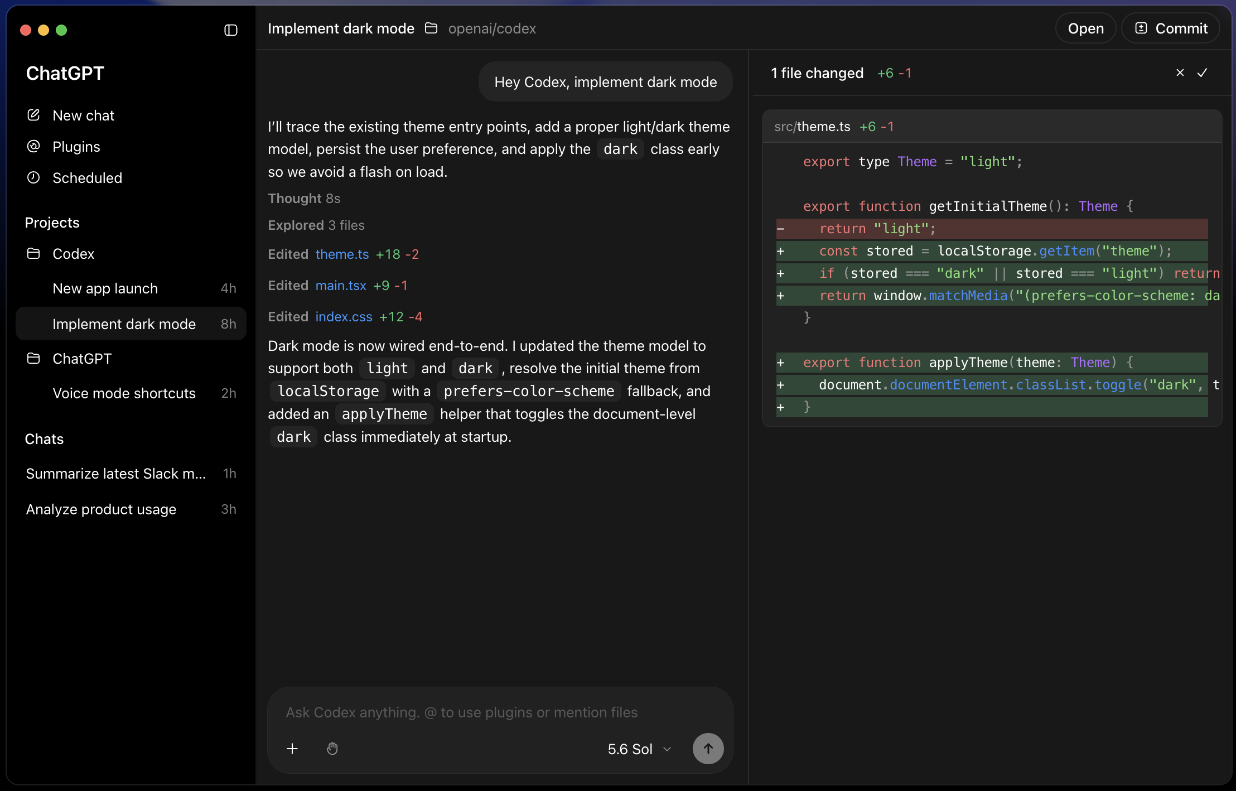Click the Plugins icon
This screenshot has height=791, width=1236.
pos(33,146)
